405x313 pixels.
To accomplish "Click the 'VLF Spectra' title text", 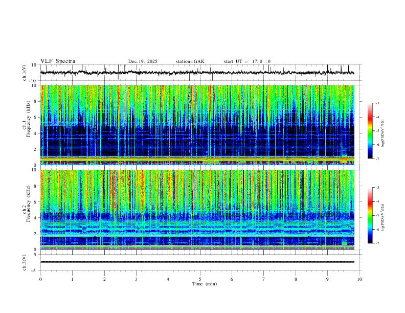I will click(58, 61).
